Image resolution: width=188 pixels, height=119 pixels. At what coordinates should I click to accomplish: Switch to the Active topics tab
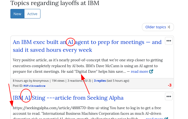click(32, 14)
